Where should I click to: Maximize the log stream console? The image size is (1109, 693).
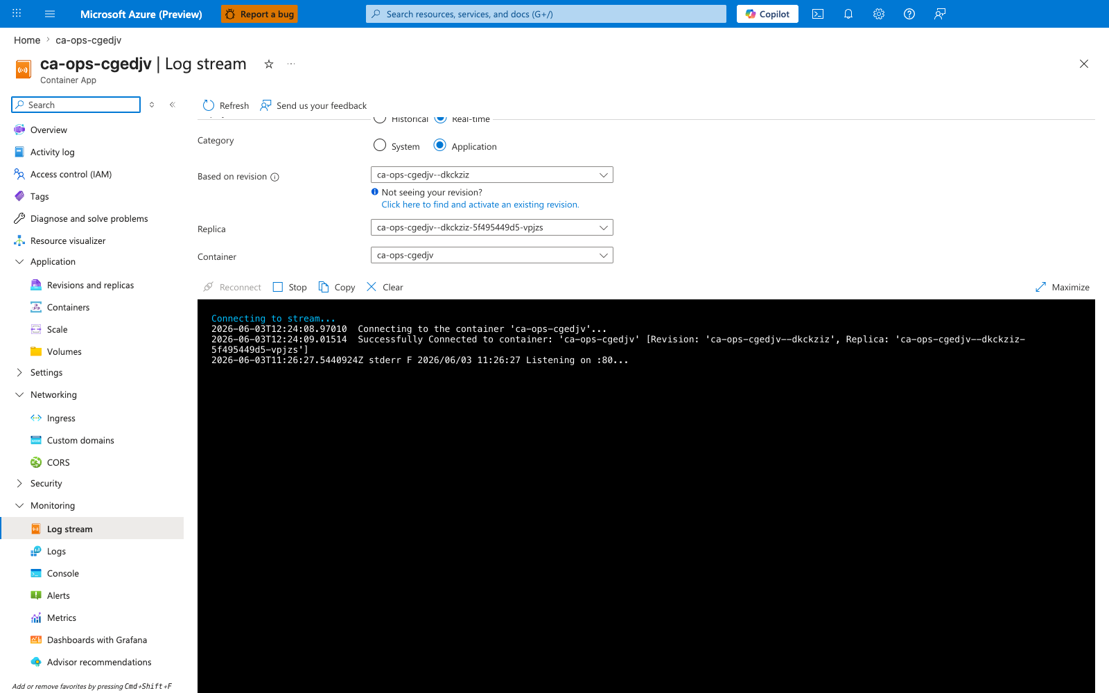click(1063, 287)
